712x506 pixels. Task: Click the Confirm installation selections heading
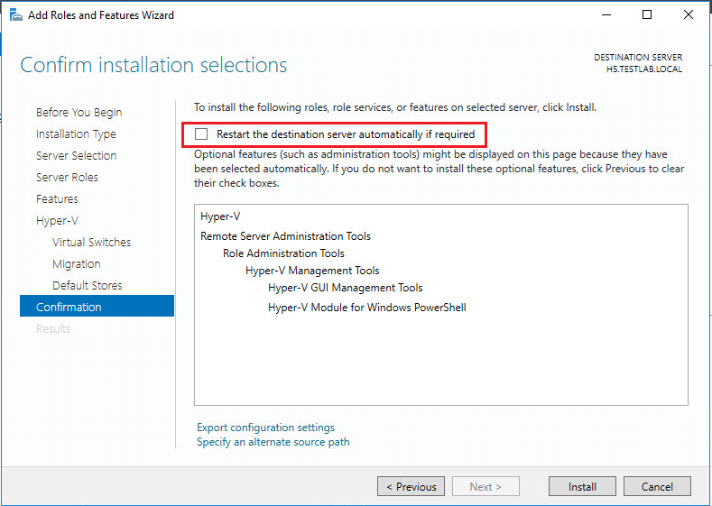153,65
